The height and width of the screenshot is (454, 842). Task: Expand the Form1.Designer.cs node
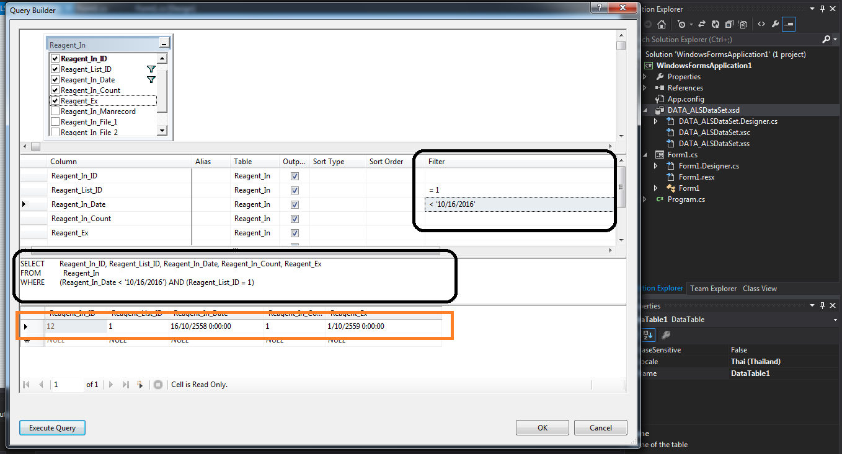[x=656, y=166]
